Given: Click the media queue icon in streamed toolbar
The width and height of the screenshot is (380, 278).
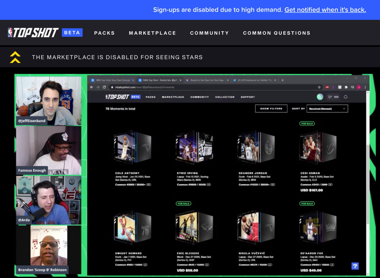Looking at the screenshot, I should (352, 87).
